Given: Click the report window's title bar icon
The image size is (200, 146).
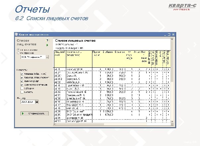Looking at the screenshot, I should 16,34.
